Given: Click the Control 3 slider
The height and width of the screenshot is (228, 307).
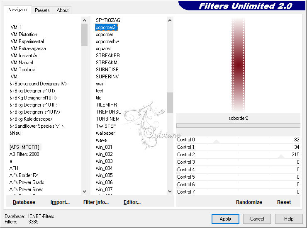Looking at the screenshot, I should click(x=238, y=162).
